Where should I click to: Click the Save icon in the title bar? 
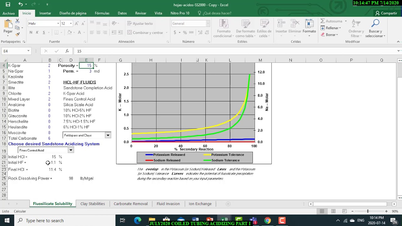(x=8, y=4)
